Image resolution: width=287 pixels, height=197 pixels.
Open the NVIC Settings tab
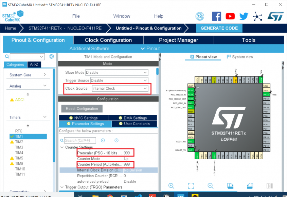84,118
